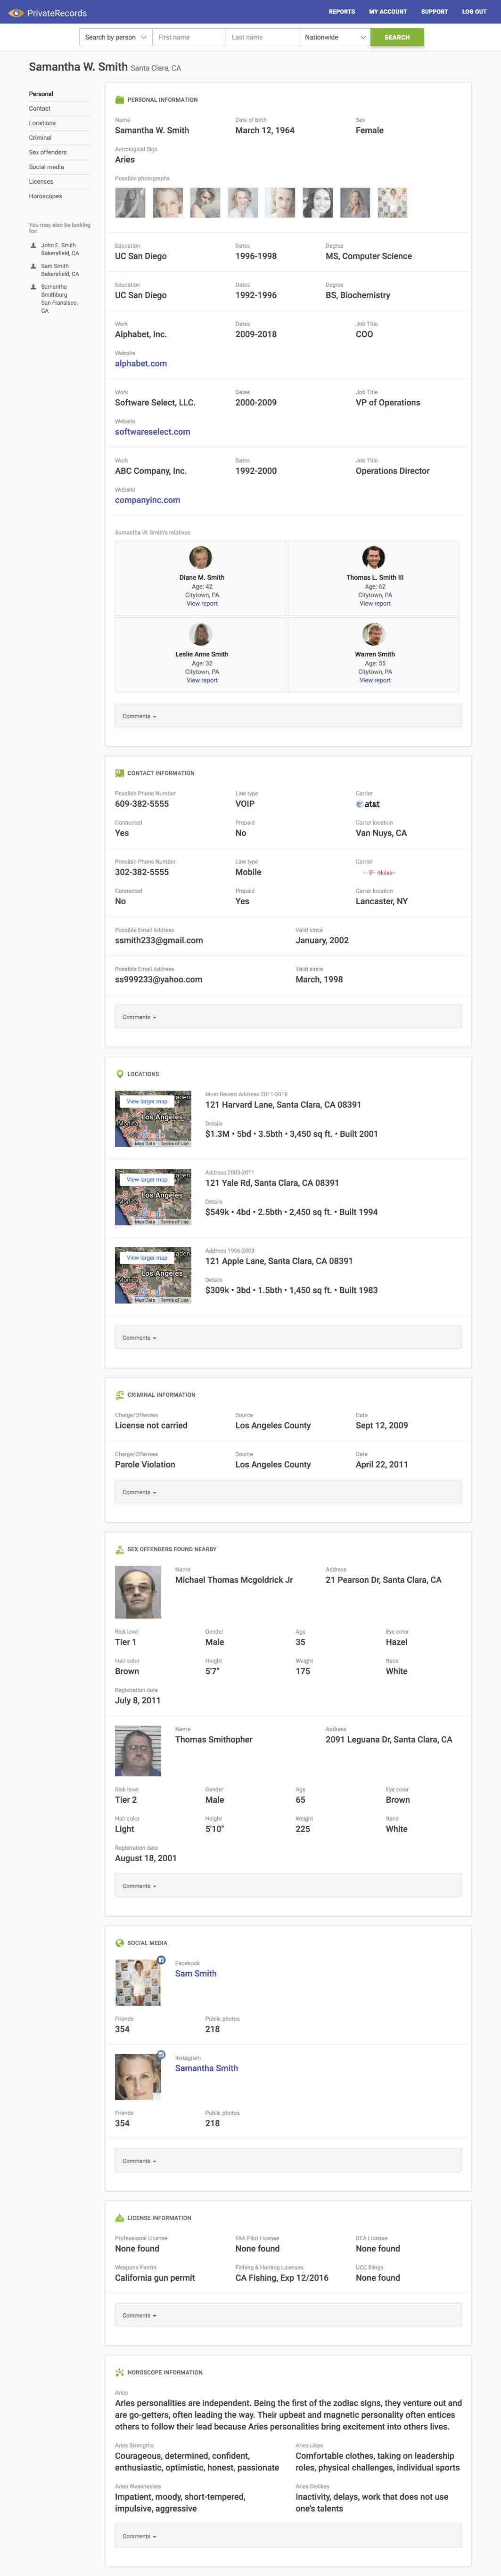Expand Comments in Criminal Information section

click(288, 1492)
